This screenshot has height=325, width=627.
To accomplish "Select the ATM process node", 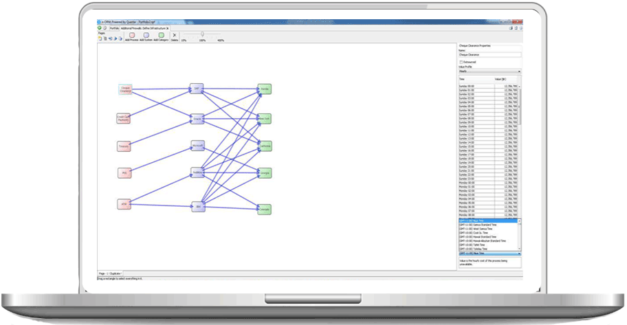I will coord(124,204).
